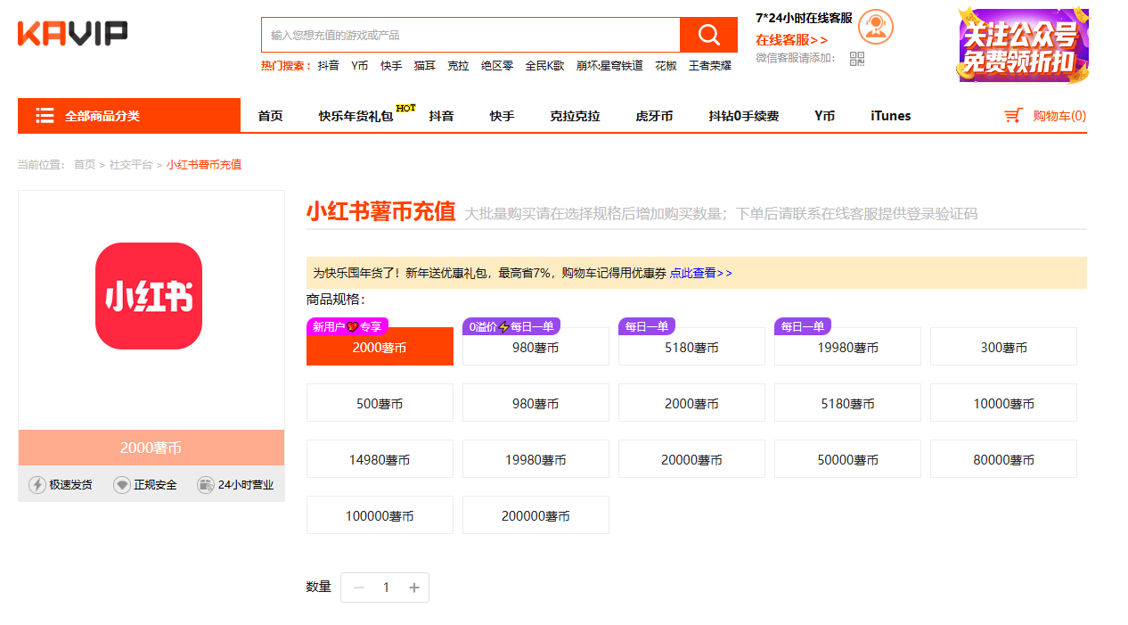
Task: Click the 点此查看 coupon link
Action: coord(700,273)
